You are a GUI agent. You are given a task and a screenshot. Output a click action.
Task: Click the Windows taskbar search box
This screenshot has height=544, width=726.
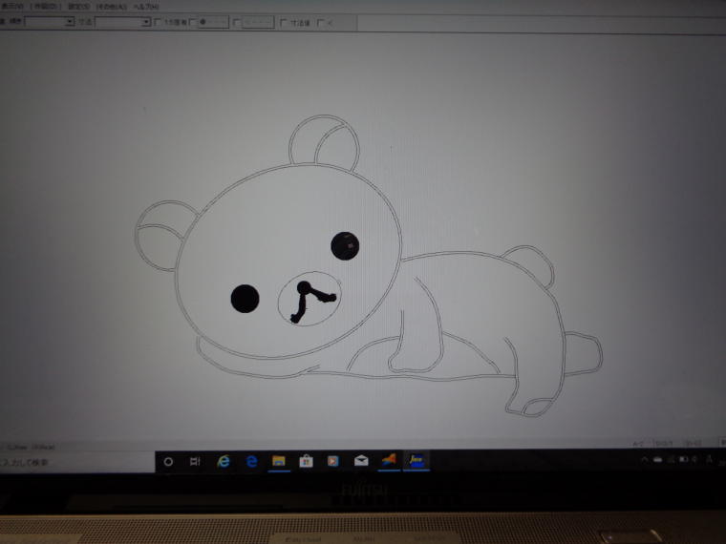click(76, 462)
